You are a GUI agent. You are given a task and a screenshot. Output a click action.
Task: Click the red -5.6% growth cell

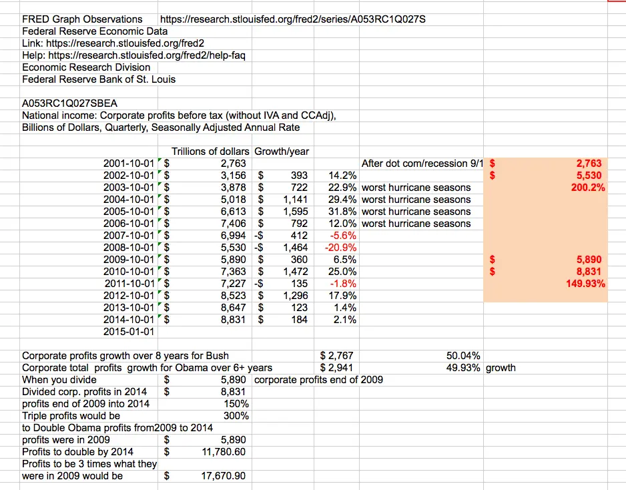(x=343, y=236)
